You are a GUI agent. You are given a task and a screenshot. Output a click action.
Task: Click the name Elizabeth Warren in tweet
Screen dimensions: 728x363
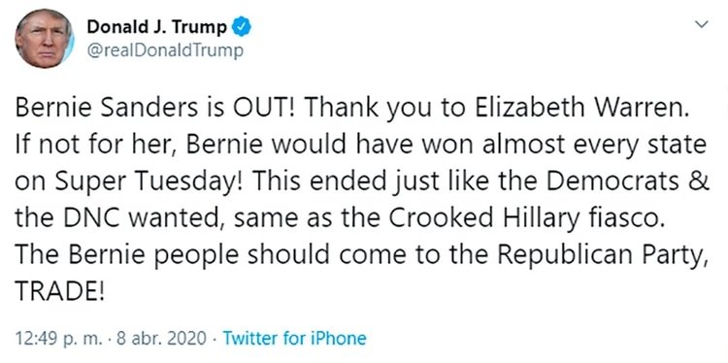click(x=579, y=108)
